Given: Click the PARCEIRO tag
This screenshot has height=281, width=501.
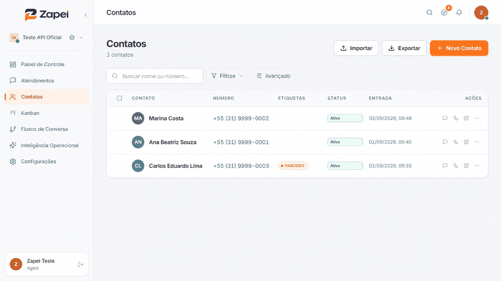Looking at the screenshot, I should [x=293, y=166].
